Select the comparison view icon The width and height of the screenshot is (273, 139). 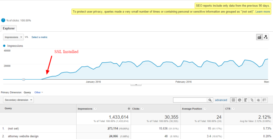(252, 100)
